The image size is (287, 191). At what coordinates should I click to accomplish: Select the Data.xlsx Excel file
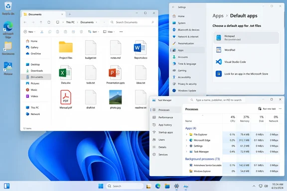pyautogui.click(x=66, y=75)
